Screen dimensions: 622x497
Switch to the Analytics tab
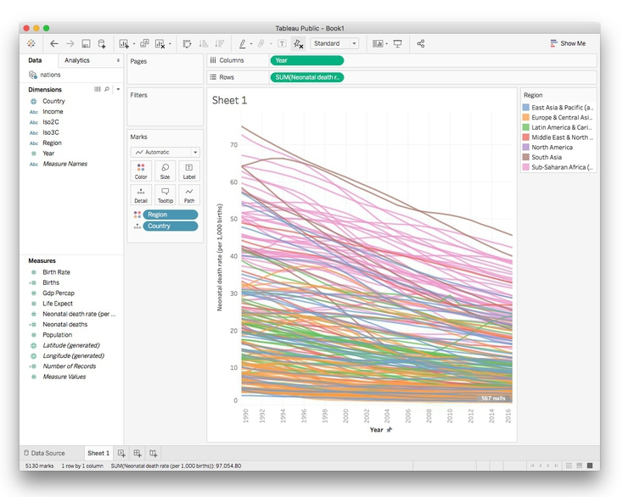tap(77, 60)
